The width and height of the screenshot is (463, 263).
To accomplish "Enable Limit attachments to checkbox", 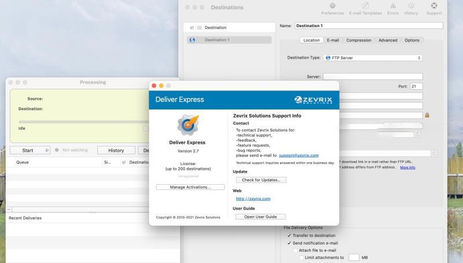I will 301,258.
